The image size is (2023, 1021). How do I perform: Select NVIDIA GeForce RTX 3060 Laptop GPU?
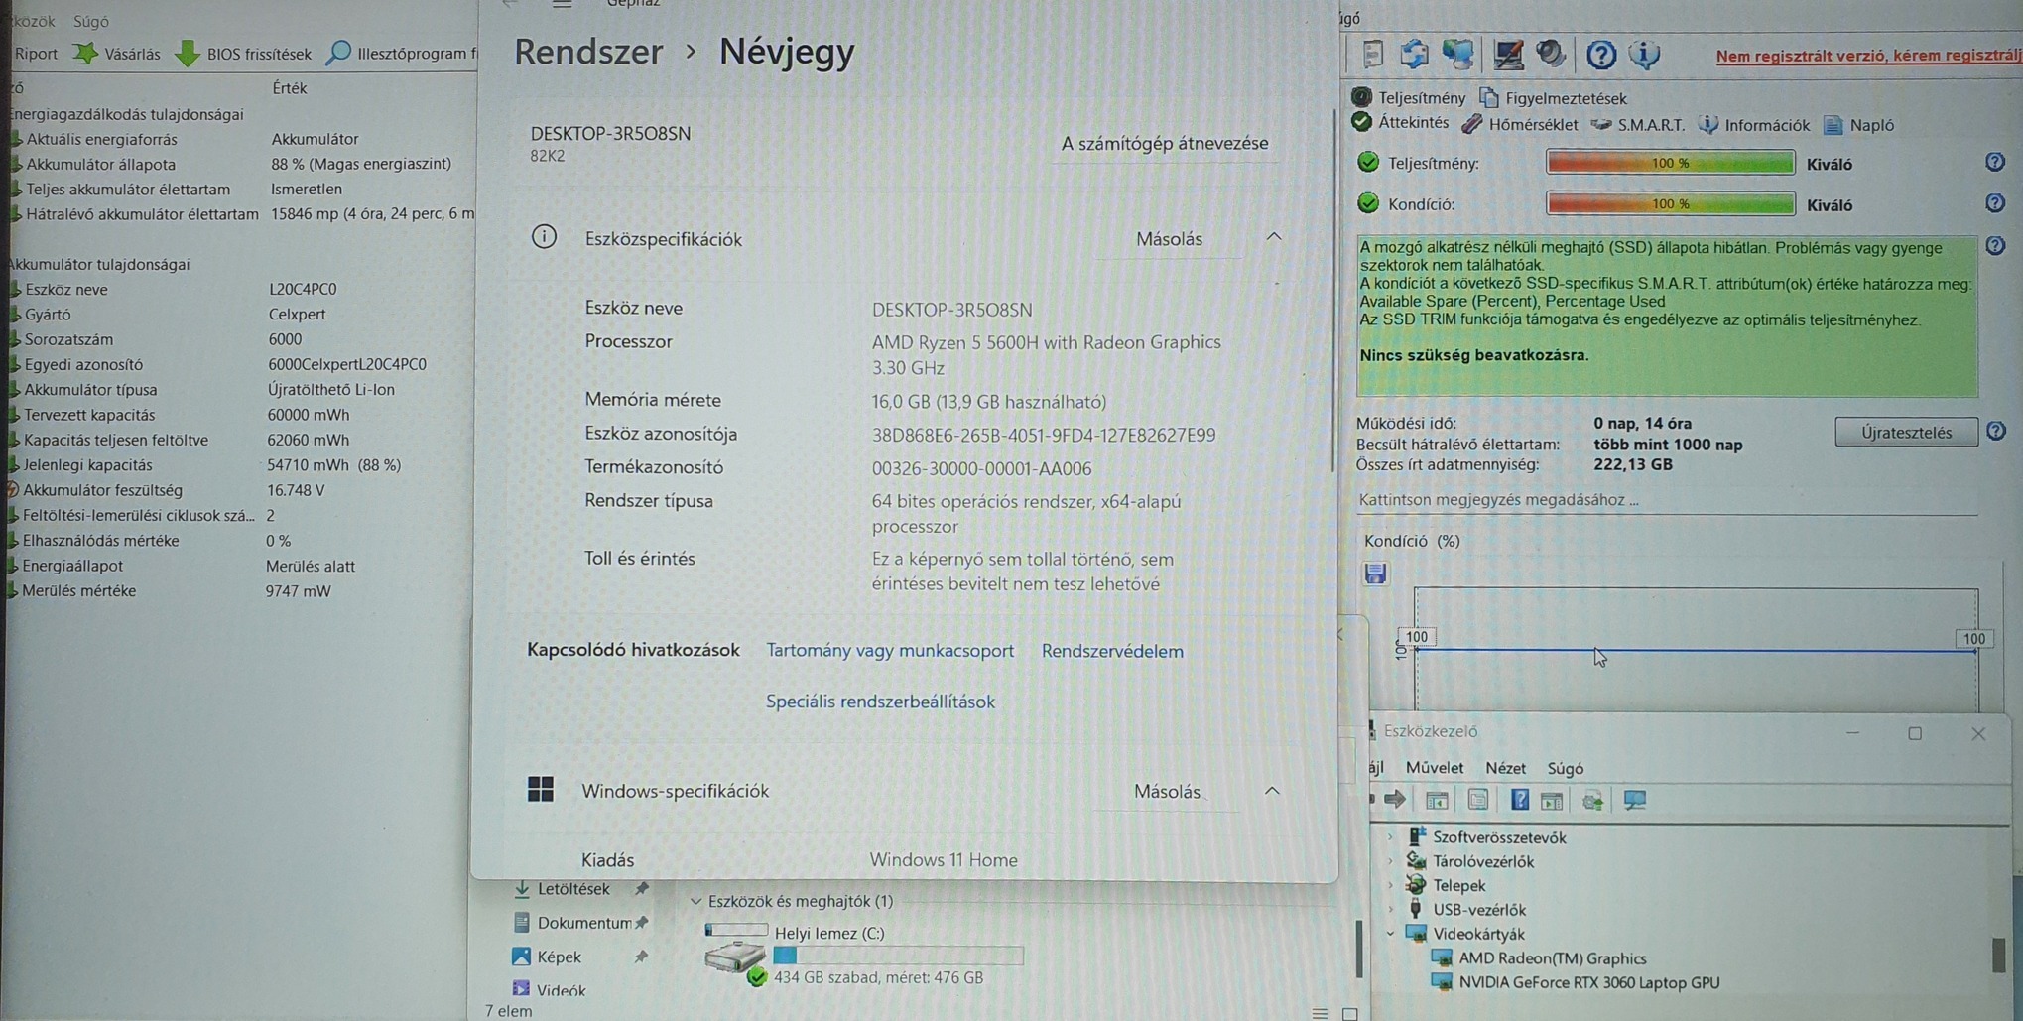click(x=1588, y=982)
